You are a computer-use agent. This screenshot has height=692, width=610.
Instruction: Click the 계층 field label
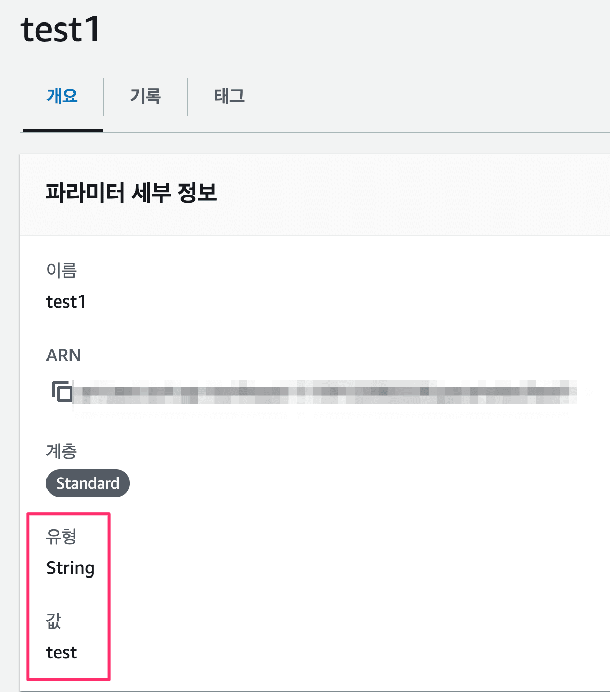(x=61, y=451)
